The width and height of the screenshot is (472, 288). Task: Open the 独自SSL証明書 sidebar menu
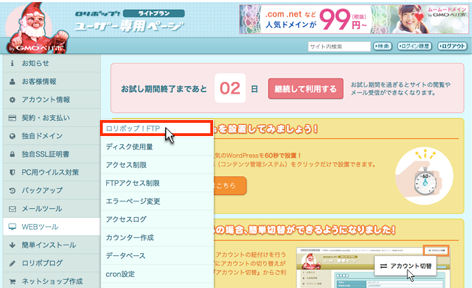[51, 154]
